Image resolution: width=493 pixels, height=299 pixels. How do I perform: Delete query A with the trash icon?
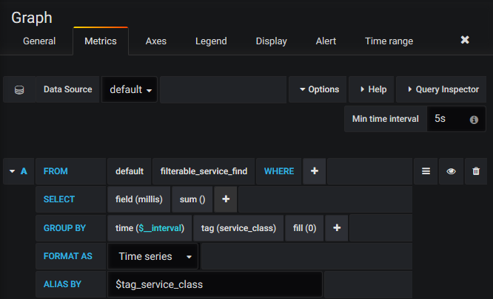click(476, 171)
